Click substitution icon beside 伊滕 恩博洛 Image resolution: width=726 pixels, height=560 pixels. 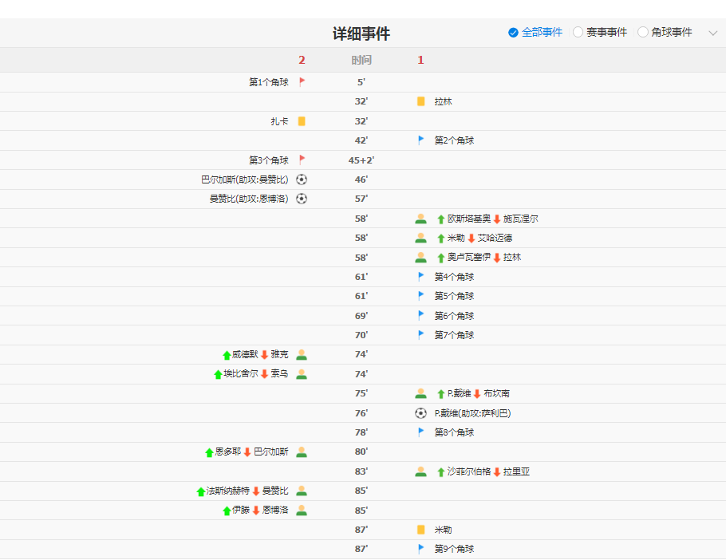point(302,510)
